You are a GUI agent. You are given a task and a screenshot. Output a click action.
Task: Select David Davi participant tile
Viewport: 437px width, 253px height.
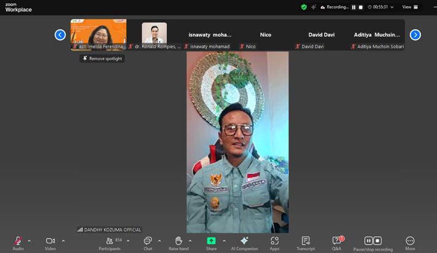click(322, 34)
